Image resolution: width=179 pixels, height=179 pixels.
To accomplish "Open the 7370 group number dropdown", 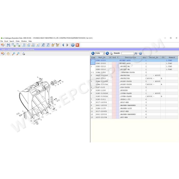I will tap(104, 53).
